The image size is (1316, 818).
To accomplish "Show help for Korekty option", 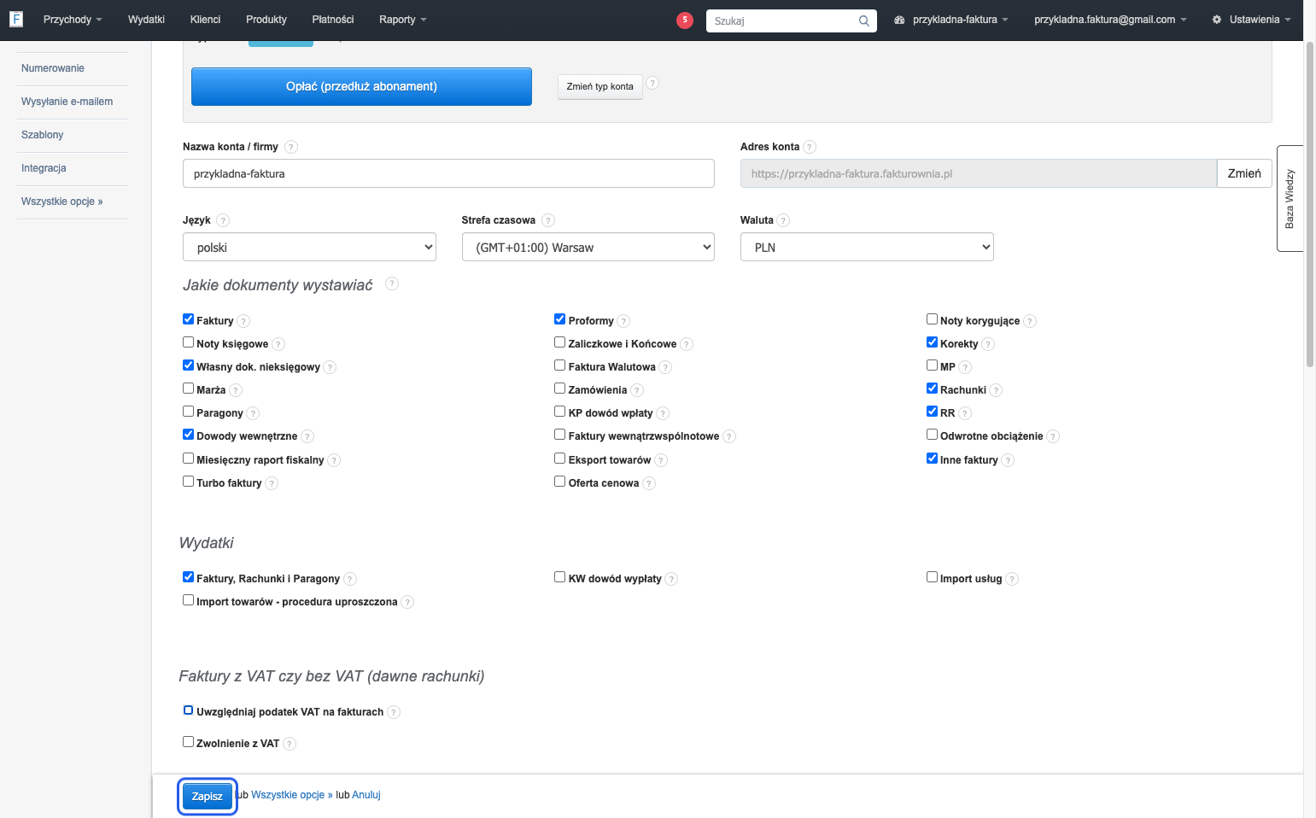I will pos(988,344).
